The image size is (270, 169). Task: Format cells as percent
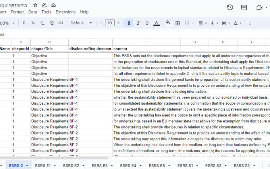click(33, 23)
